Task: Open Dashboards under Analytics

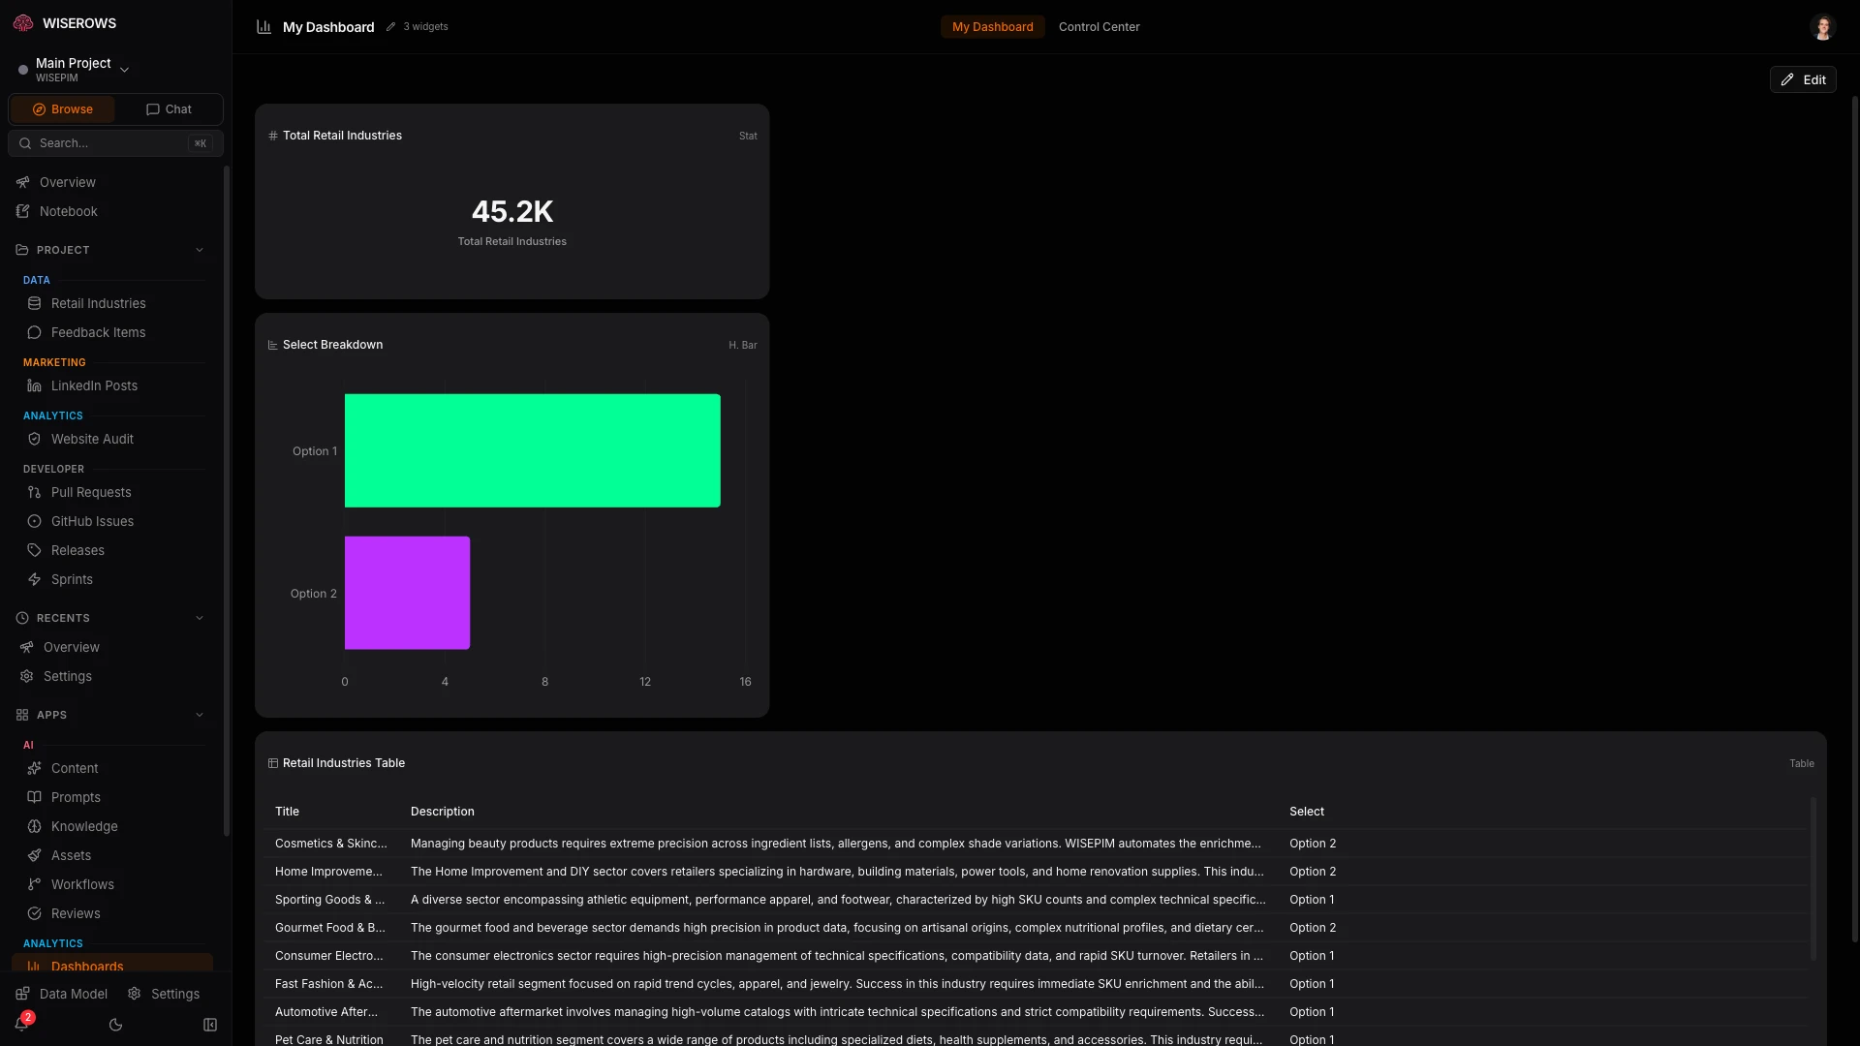Action: point(88,967)
